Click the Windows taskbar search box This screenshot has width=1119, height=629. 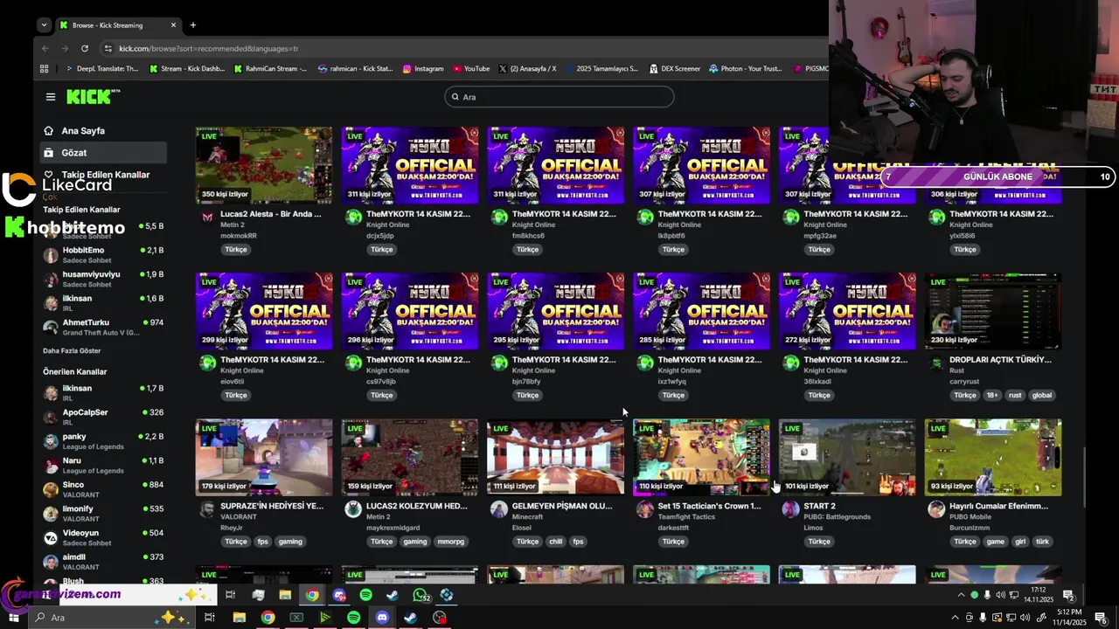point(113,618)
